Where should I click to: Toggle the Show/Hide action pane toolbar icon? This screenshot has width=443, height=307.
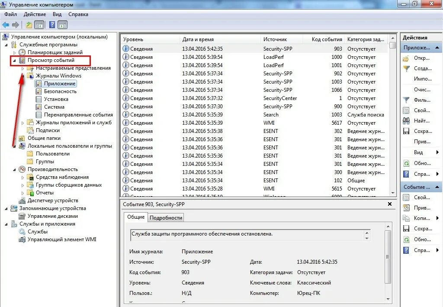(62, 25)
